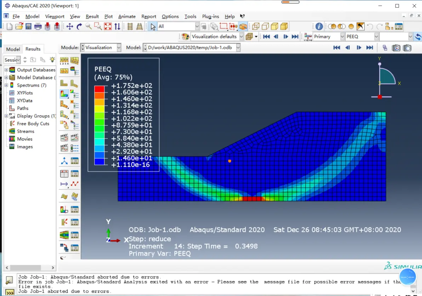
Task: Select the Pan View tool
Action: tap(70, 26)
